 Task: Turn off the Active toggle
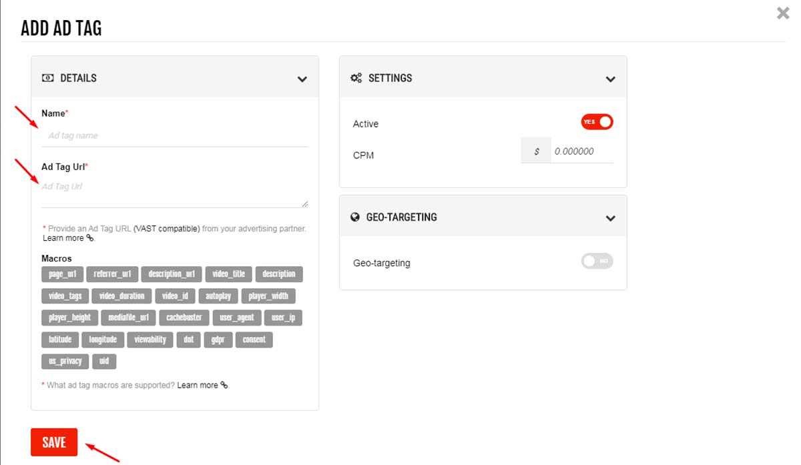pyautogui.click(x=597, y=122)
